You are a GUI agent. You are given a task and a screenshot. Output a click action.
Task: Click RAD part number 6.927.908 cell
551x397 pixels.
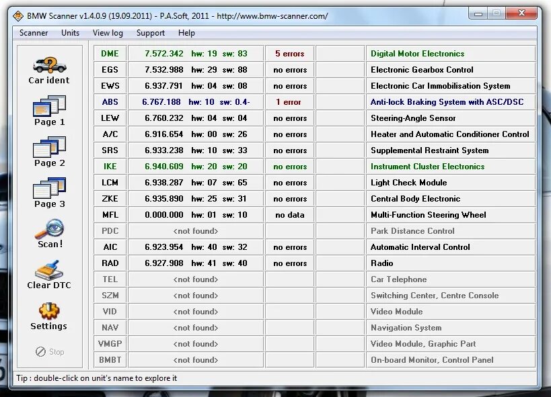click(x=196, y=263)
